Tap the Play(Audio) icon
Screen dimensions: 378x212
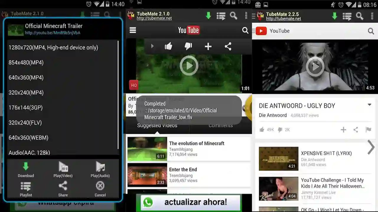click(x=100, y=166)
